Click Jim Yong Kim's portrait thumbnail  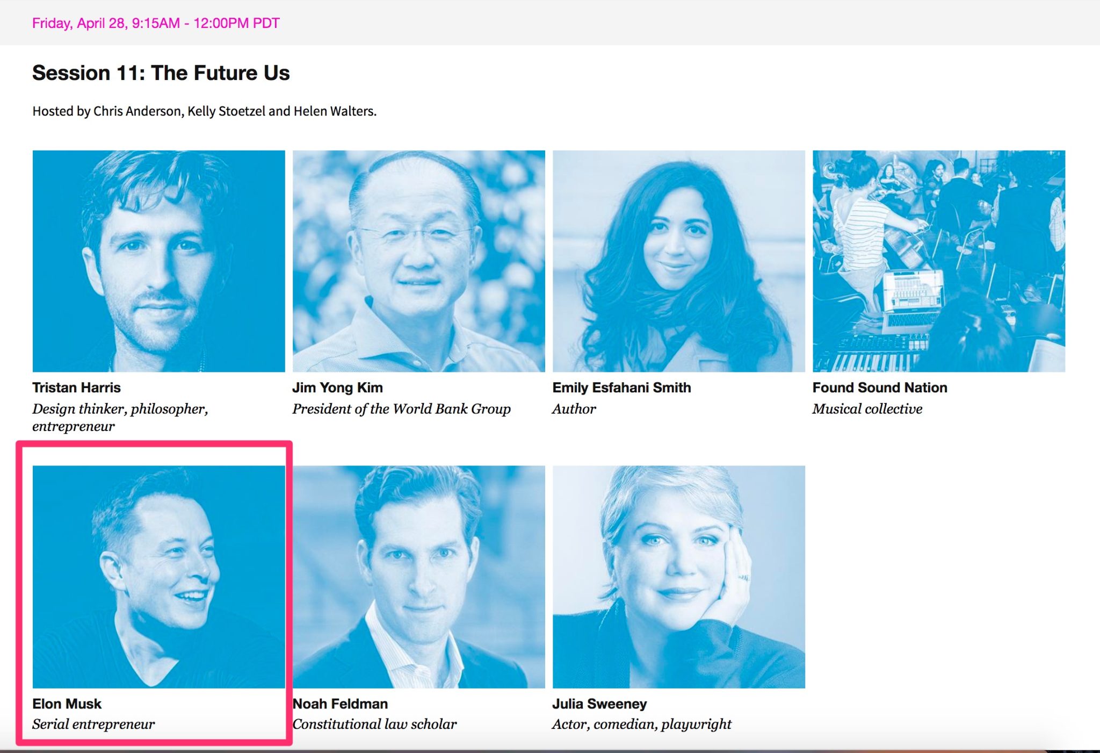pyautogui.click(x=418, y=261)
